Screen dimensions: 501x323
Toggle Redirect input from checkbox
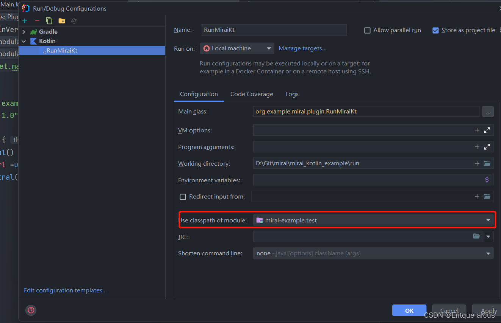tap(183, 197)
